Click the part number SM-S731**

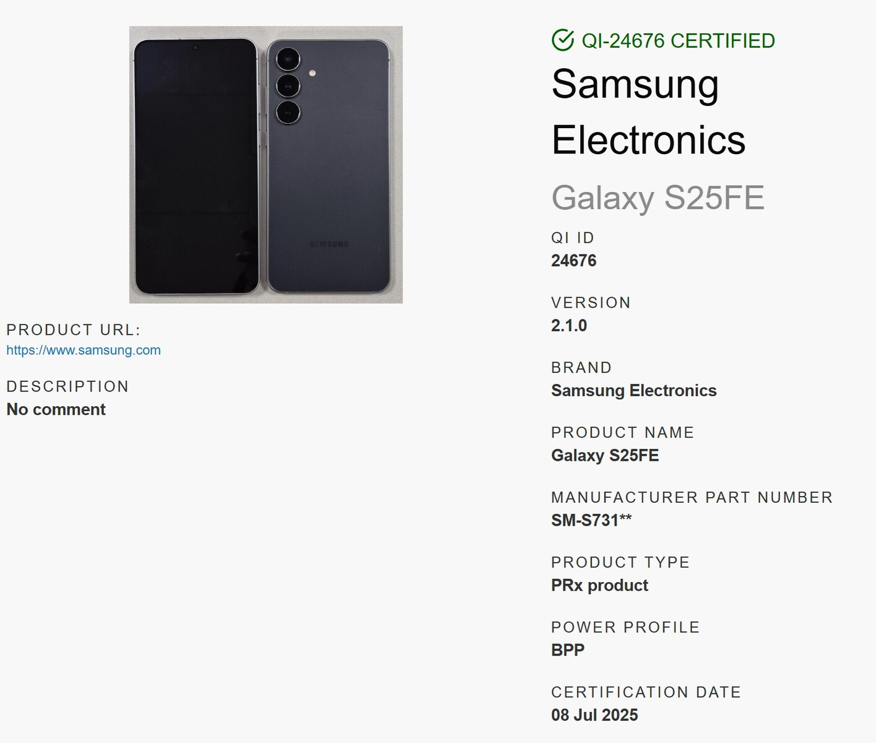pos(591,520)
